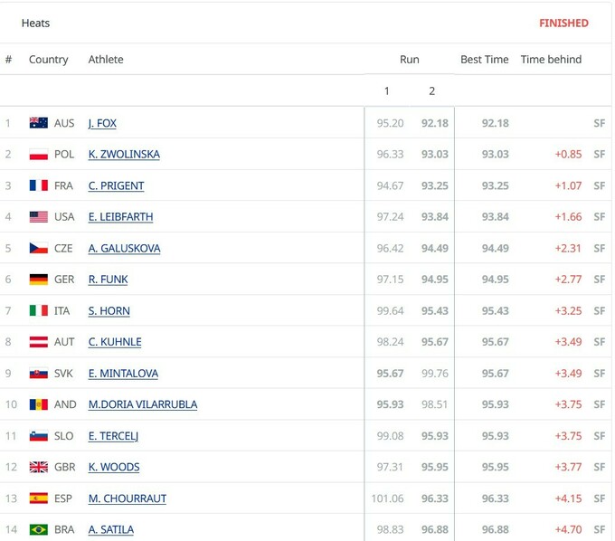
Task: Click the Australia flag icon
Action: coord(38,123)
